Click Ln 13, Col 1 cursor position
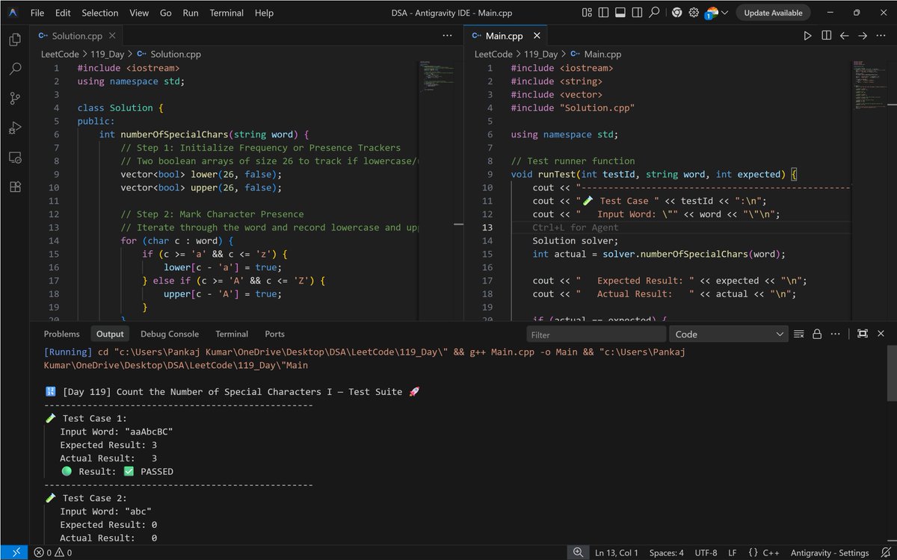 [617, 553]
